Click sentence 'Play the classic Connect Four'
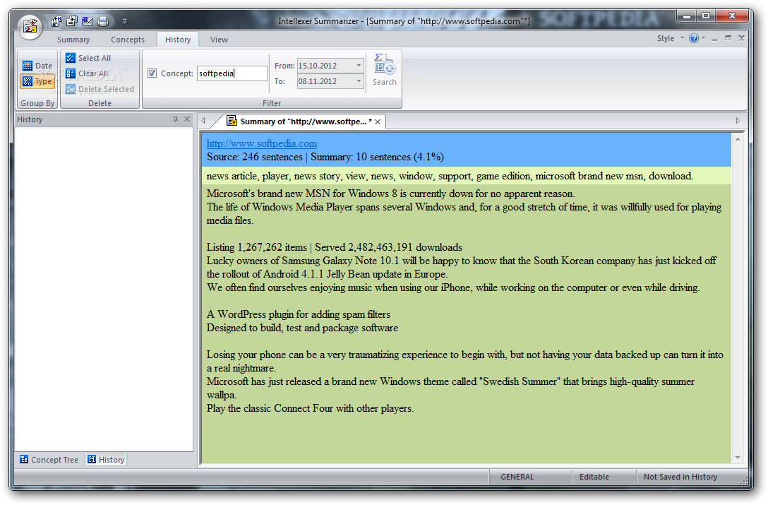This screenshot has width=768, height=505. click(310, 408)
